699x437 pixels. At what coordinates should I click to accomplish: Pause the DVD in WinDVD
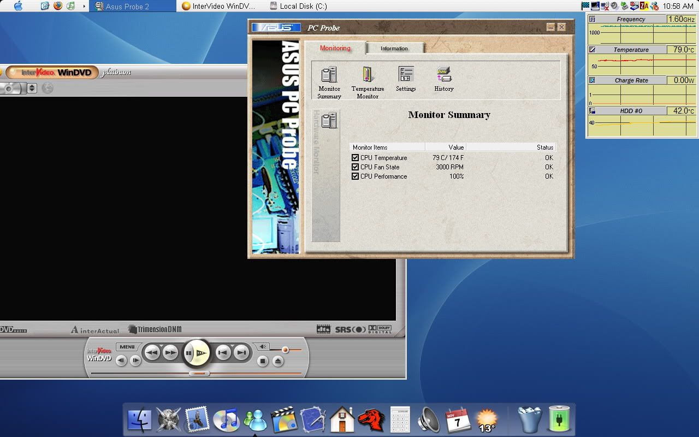[188, 353]
